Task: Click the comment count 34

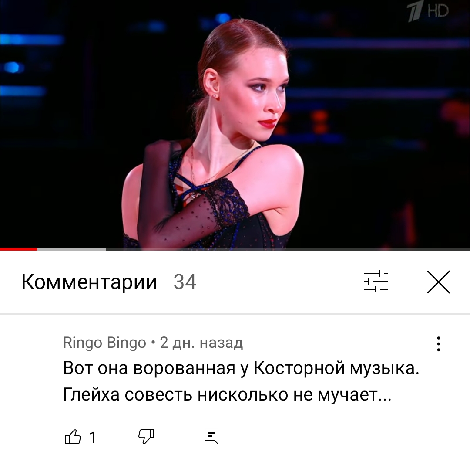Action: 185,282
